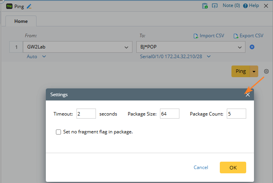Viewport: 273px width, 183px height.
Task: Expand the From device GW2Lab dropdown
Action: [126, 47]
